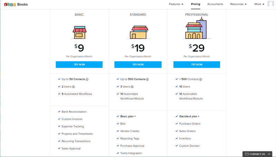Open the user profile avatar
Viewport: 276px width, 157px height.
pos(270,4)
